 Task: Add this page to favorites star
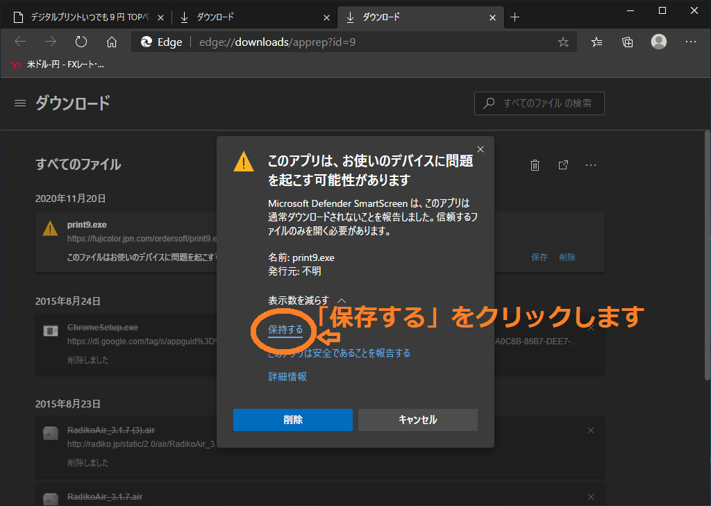tap(563, 42)
